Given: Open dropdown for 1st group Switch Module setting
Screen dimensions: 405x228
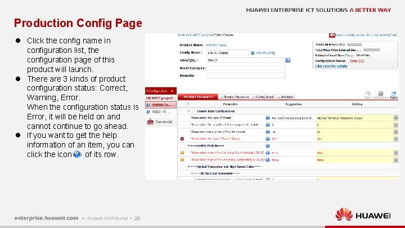Looking at the screenshot, I should coord(395,153).
